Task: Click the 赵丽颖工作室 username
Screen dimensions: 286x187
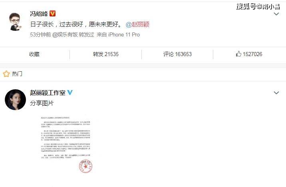Action: click(48, 92)
